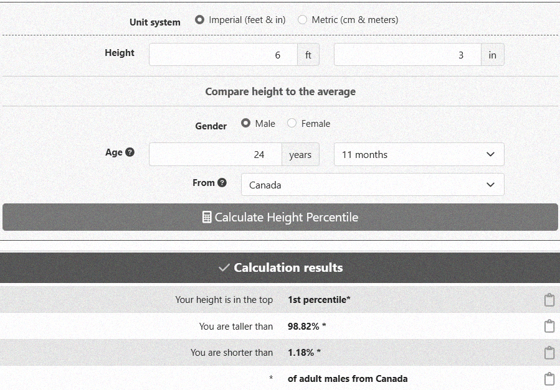Click the height inches input field
Screen dimensions: 560x390
407,55
